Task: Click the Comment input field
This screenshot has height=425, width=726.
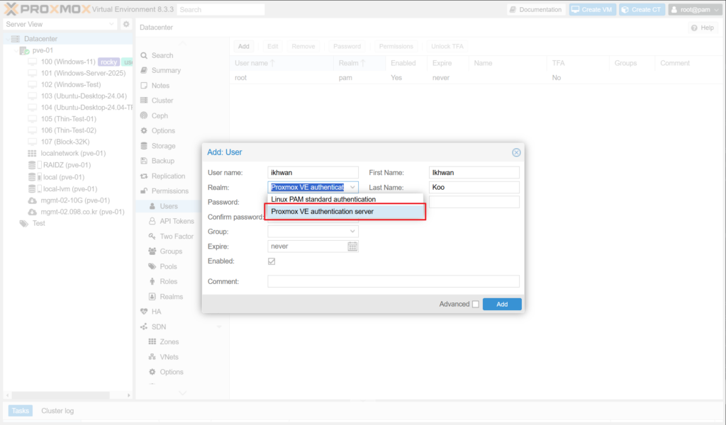Action: pos(393,282)
